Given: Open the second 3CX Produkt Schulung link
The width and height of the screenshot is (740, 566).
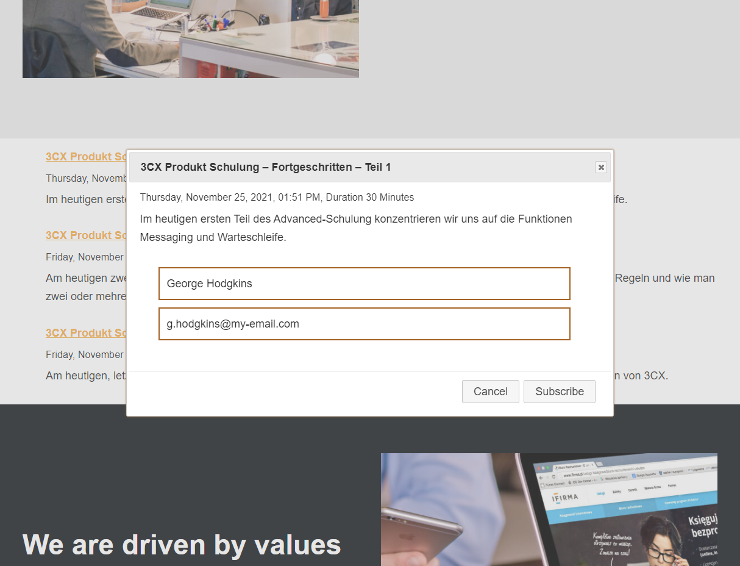Looking at the screenshot, I should coord(87,235).
